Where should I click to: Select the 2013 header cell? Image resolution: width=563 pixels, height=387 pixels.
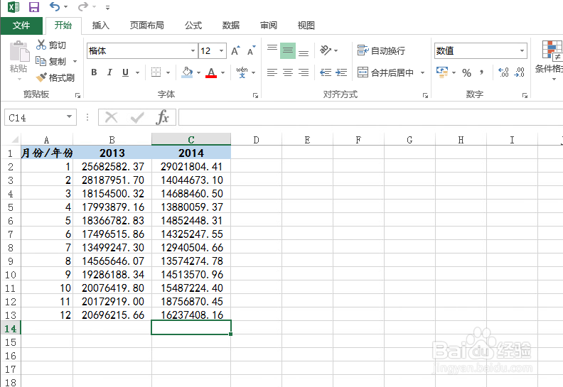pyautogui.click(x=112, y=153)
